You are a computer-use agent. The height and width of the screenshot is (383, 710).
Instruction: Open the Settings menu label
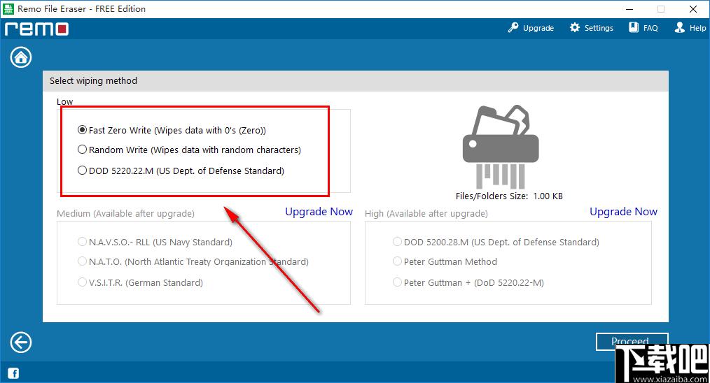pyautogui.click(x=599, y=28)
